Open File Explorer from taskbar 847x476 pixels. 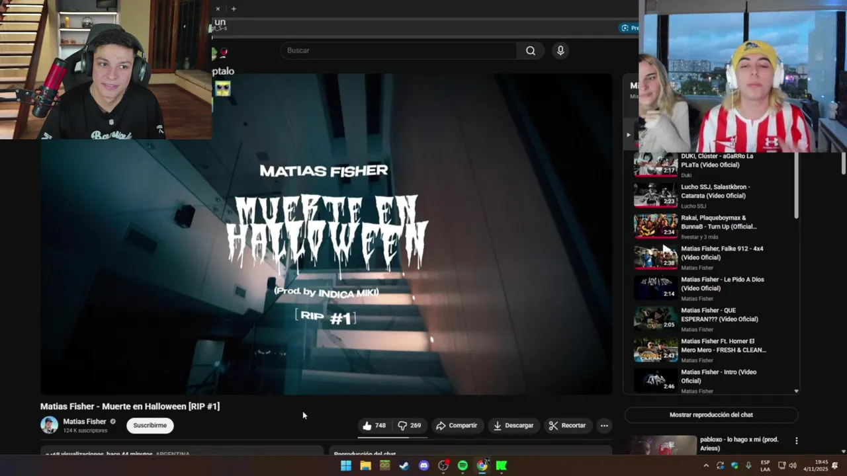(365, 465)
